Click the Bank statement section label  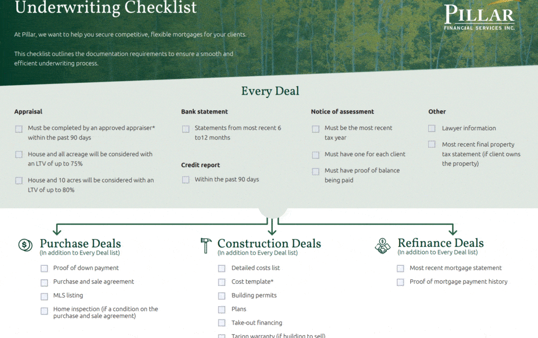tap(205, 111)
